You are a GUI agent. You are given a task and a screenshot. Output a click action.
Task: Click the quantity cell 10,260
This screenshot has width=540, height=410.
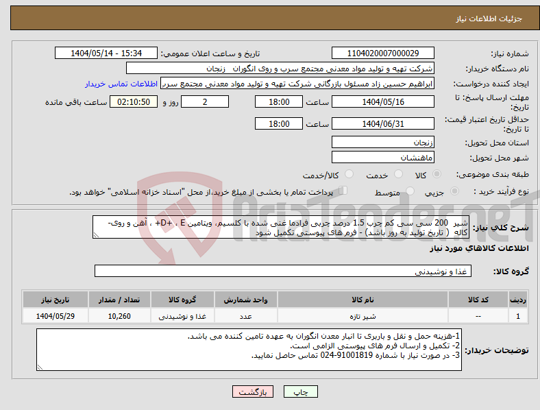click(x=119, y=316)
